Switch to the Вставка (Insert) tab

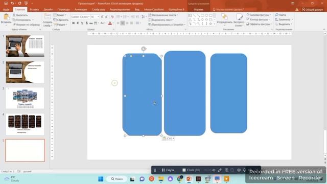coord(34,10)
